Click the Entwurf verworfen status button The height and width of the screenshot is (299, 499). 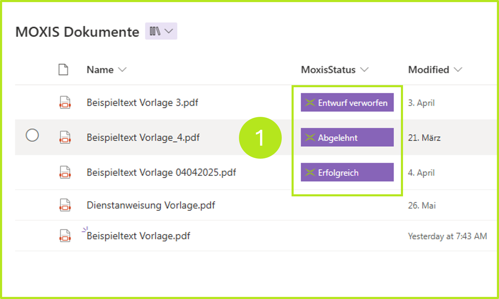[347, 102]
